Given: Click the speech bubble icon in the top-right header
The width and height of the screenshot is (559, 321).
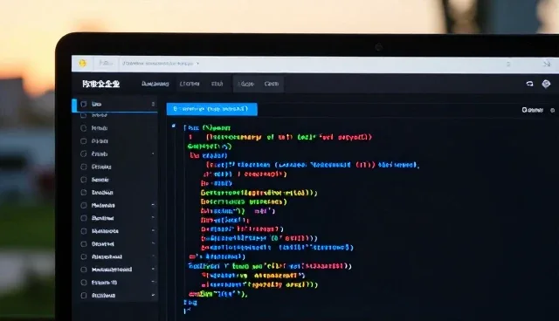Looking at the screenshot, I should [x=530, y=84].
